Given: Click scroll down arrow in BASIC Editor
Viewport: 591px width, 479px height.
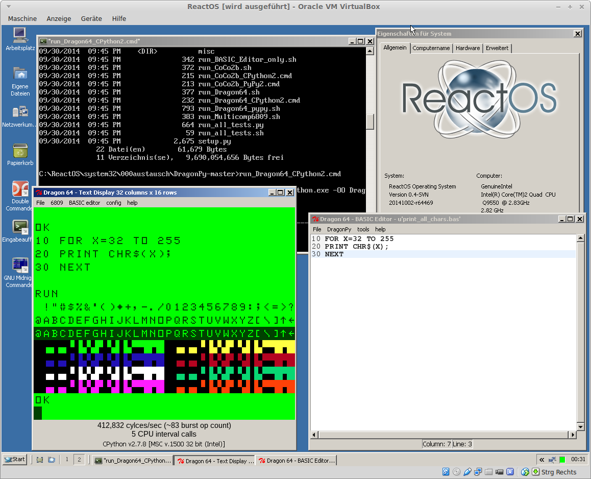Looking at the screenshot, I should 580,426.
